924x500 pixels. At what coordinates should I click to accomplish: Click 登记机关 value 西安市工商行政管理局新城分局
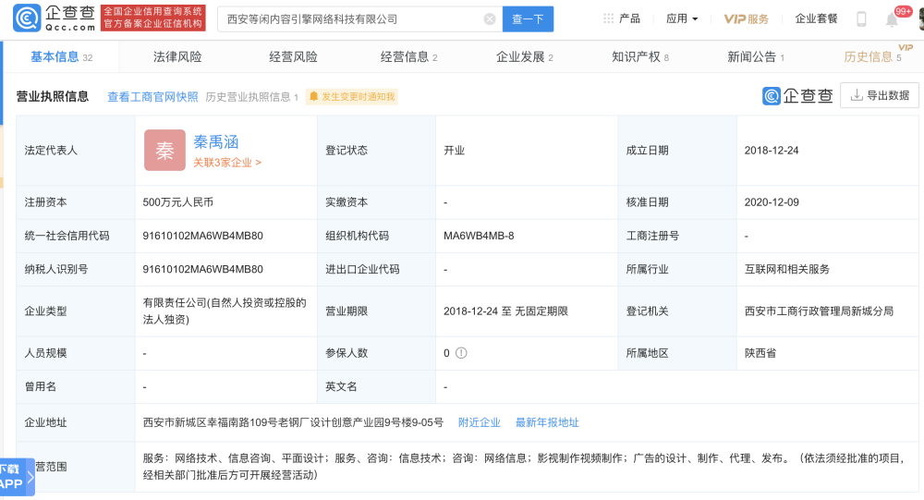(x=819, y=311)
